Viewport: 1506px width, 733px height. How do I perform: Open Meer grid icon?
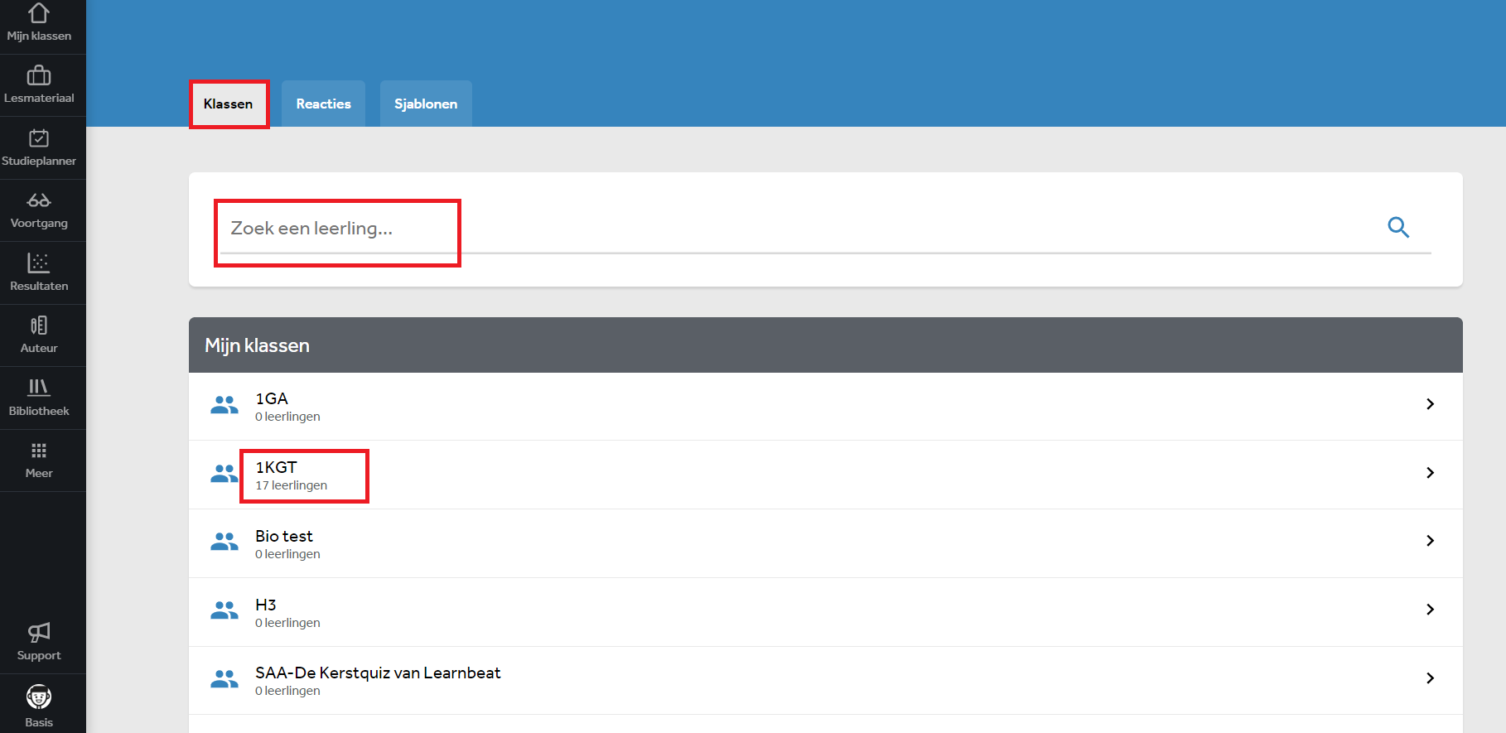click(39, 451)
